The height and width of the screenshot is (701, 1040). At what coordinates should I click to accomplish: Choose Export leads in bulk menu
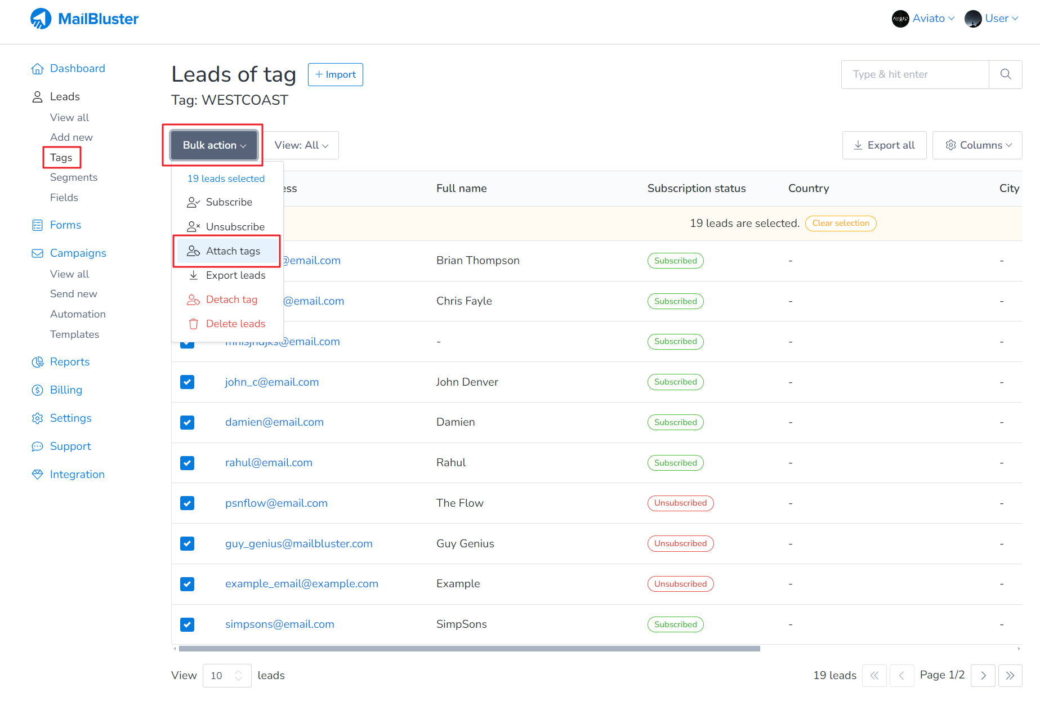point(227,275)
